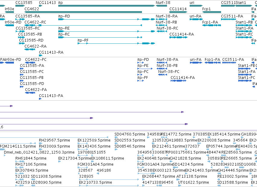Open the uri-PA protein label
This screenshot has height=187, width=257.
[196, 60]
